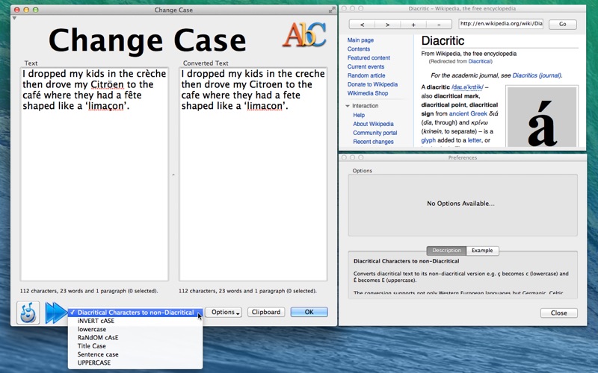The image size is (598, 373).
Task: Click the Close button in Preferences window
Action: pyautogui.click(x=558, y=313)
